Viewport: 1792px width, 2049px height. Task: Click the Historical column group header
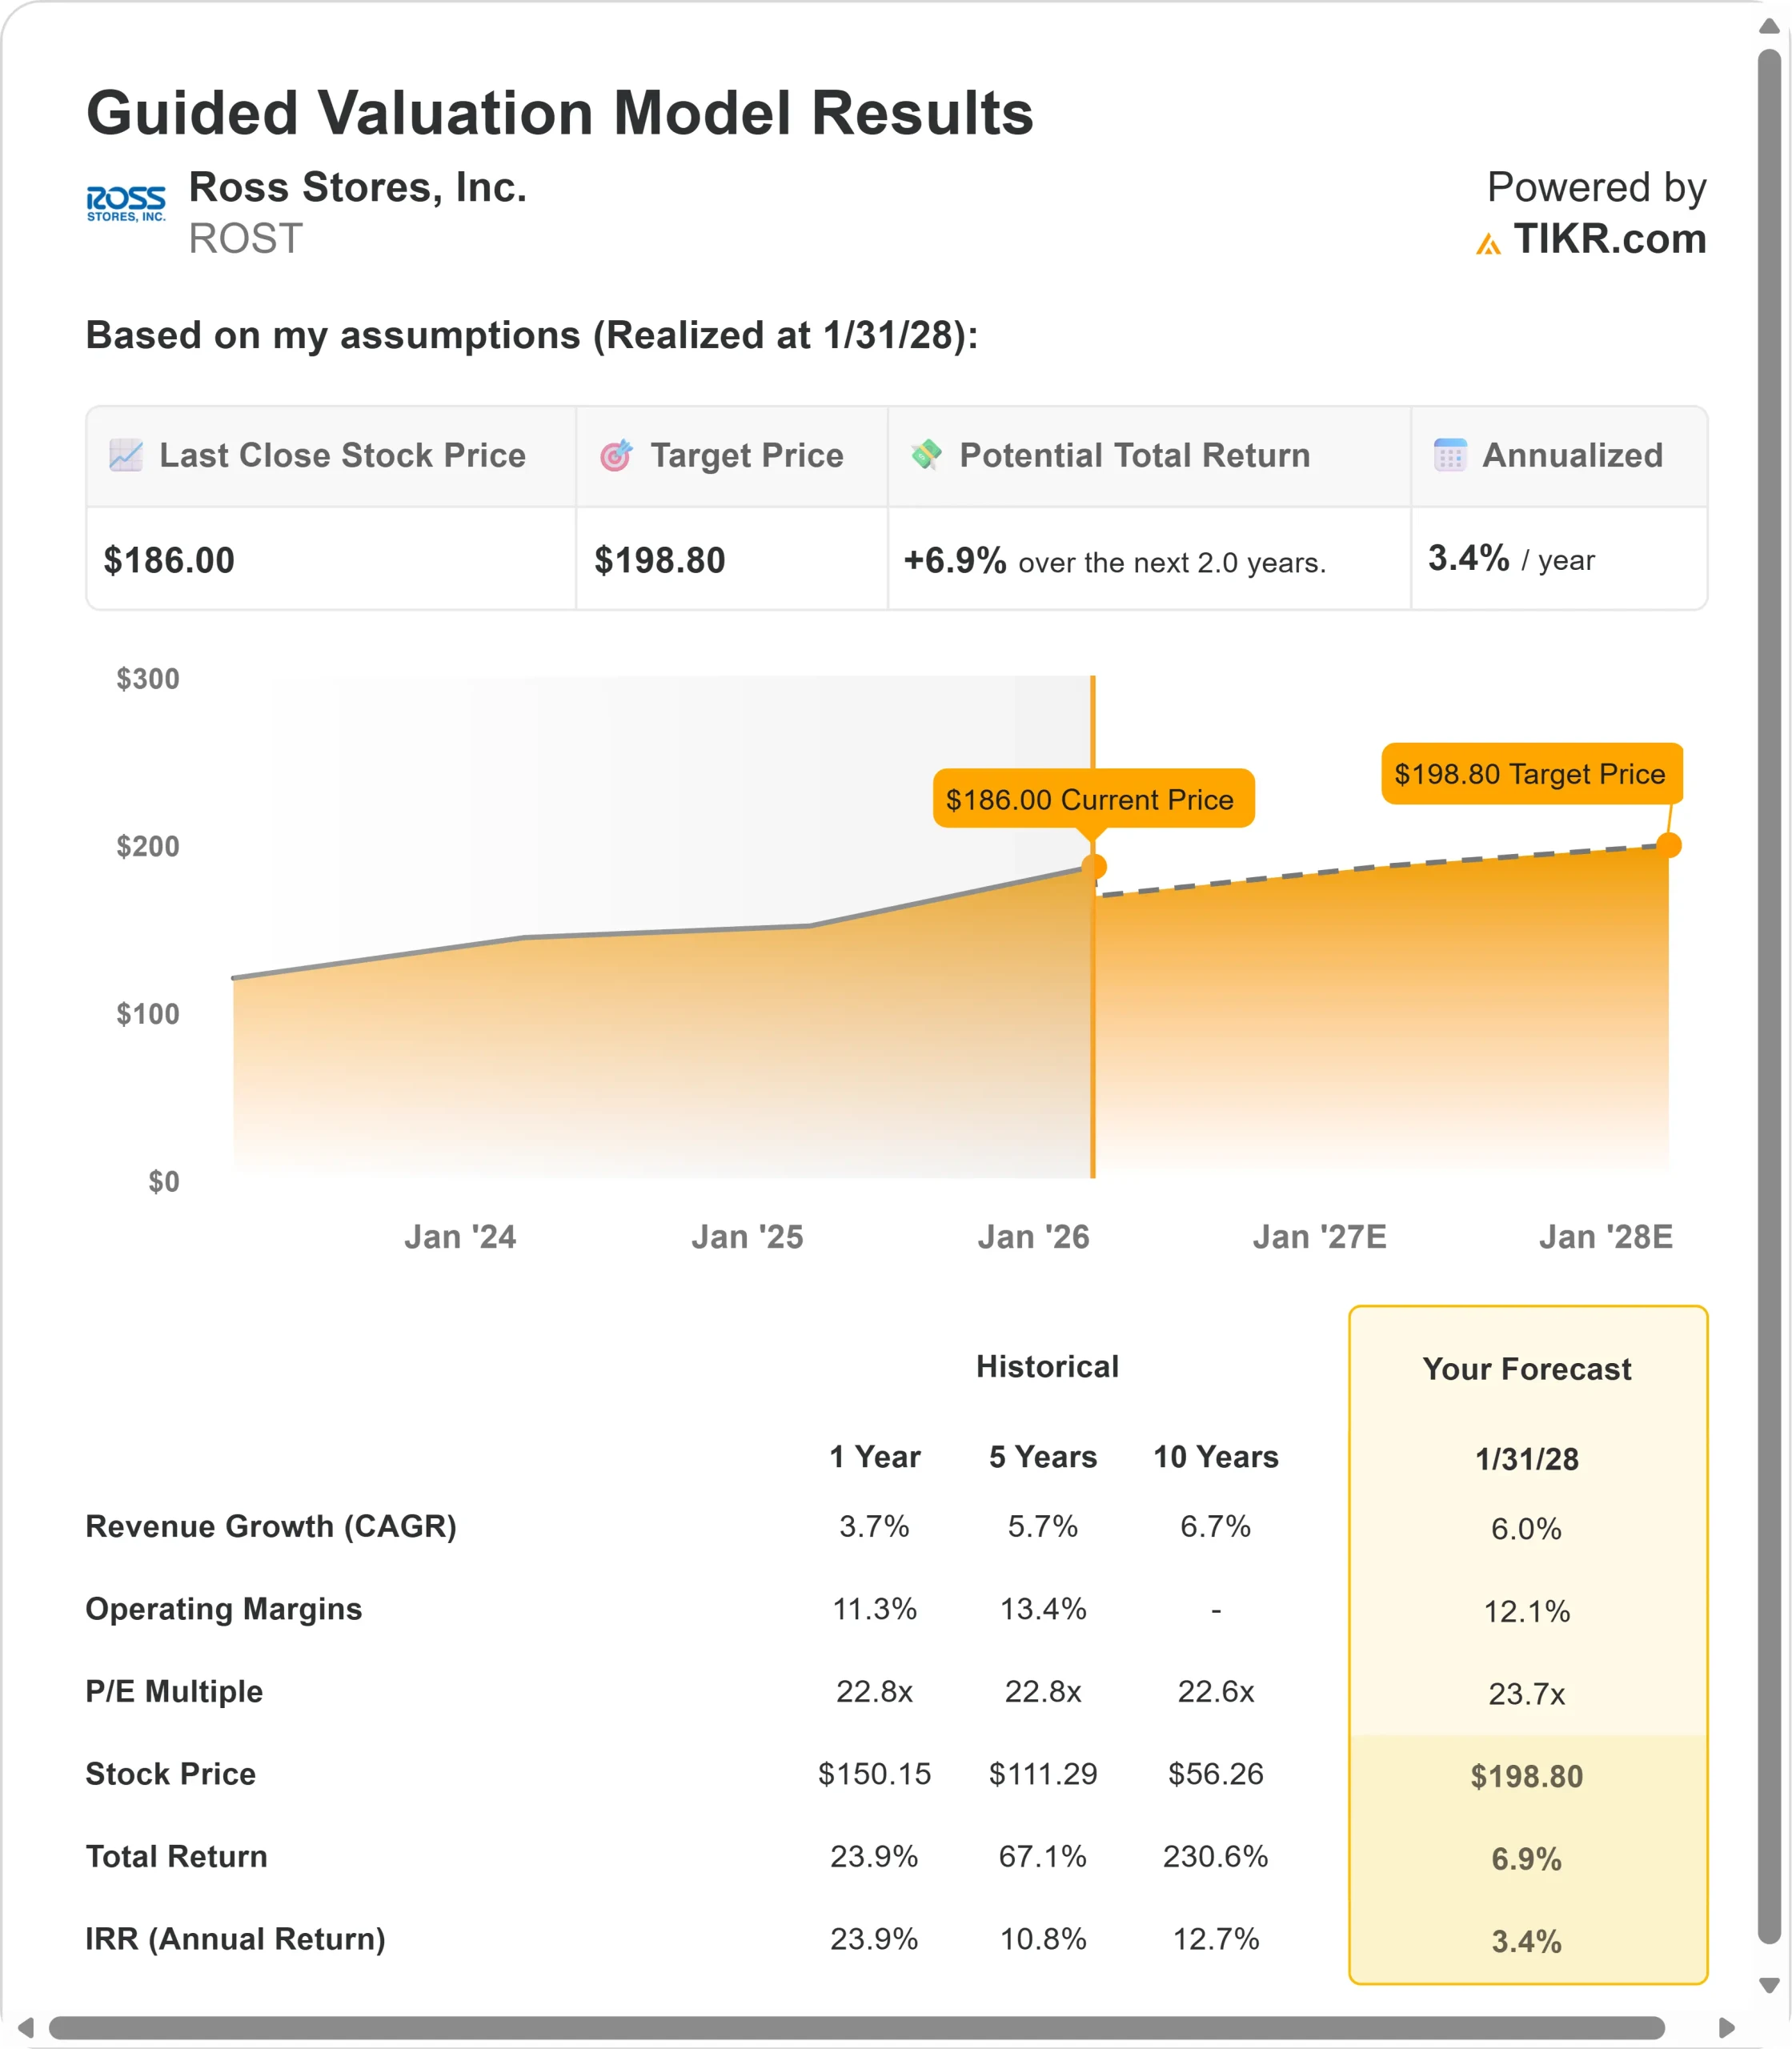(x=1047, y=1367)
